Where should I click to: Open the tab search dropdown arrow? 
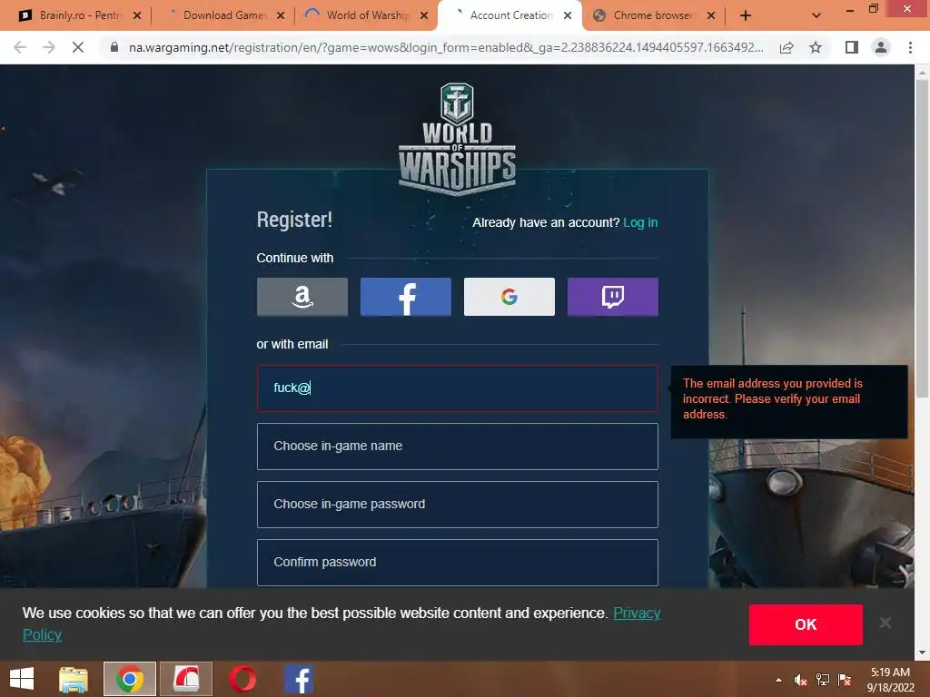coord(816,15)
